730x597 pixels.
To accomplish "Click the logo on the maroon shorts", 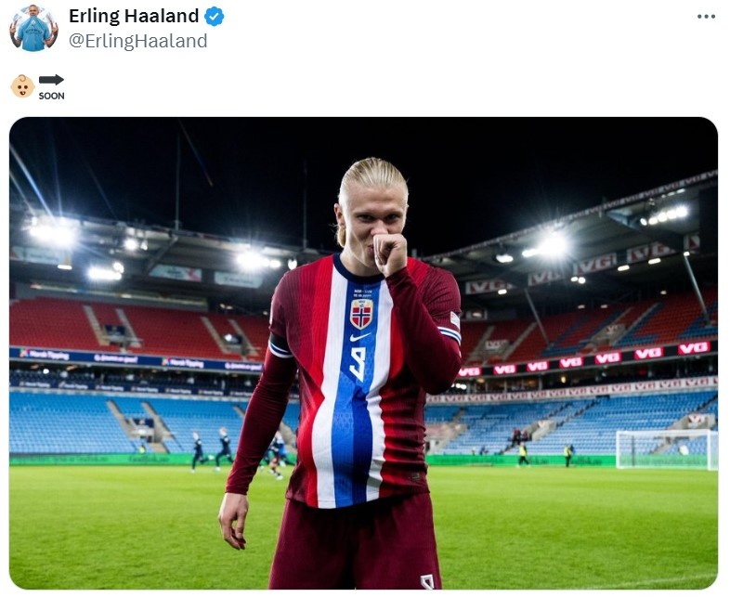I will pos(427,581).
